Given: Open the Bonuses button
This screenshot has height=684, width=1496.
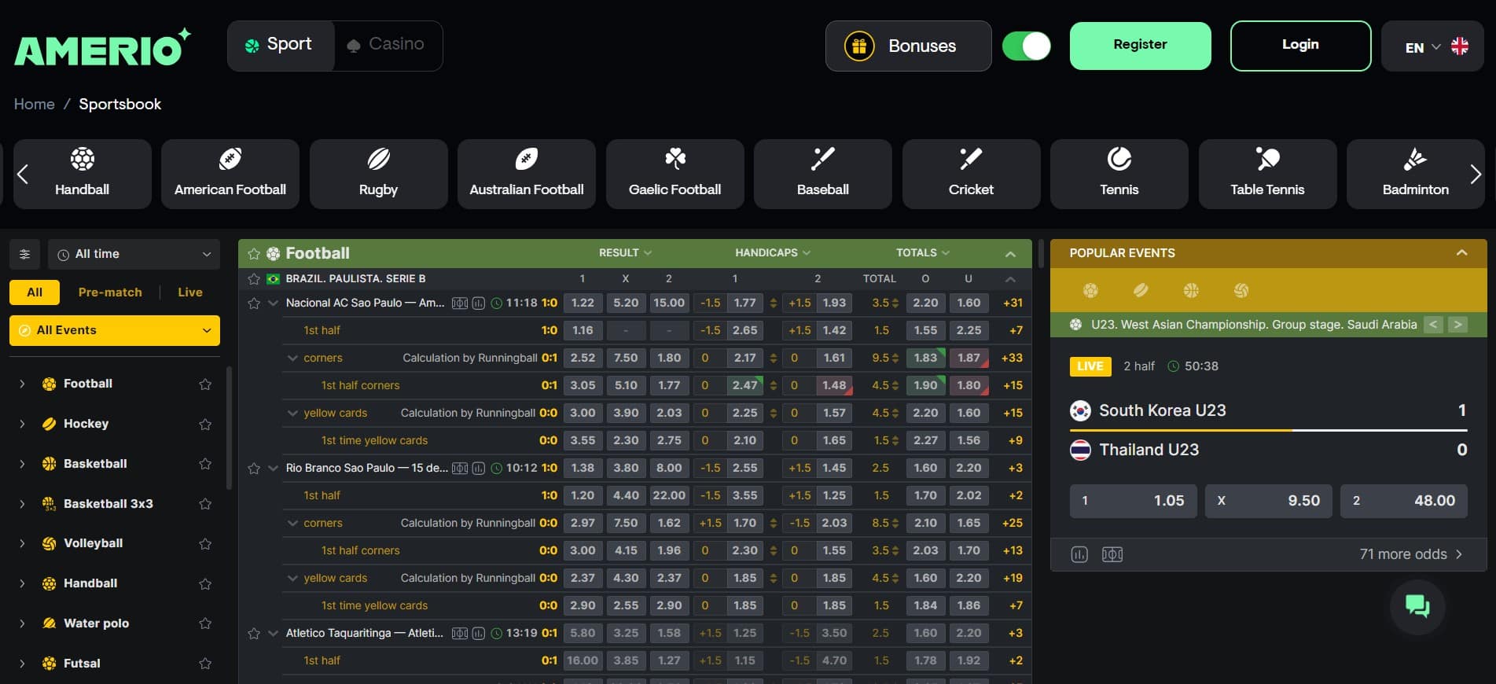Looking at the screenshot, I should pyautogui.click(x=908, y=46).
